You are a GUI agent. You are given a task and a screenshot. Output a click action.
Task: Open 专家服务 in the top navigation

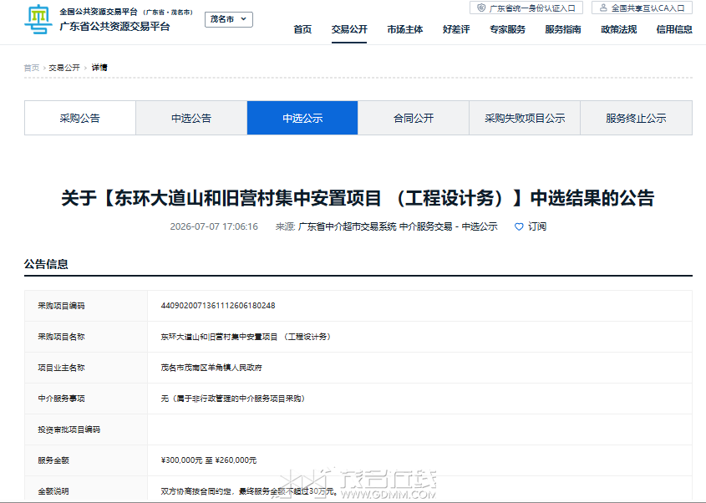tap(507, 29)
